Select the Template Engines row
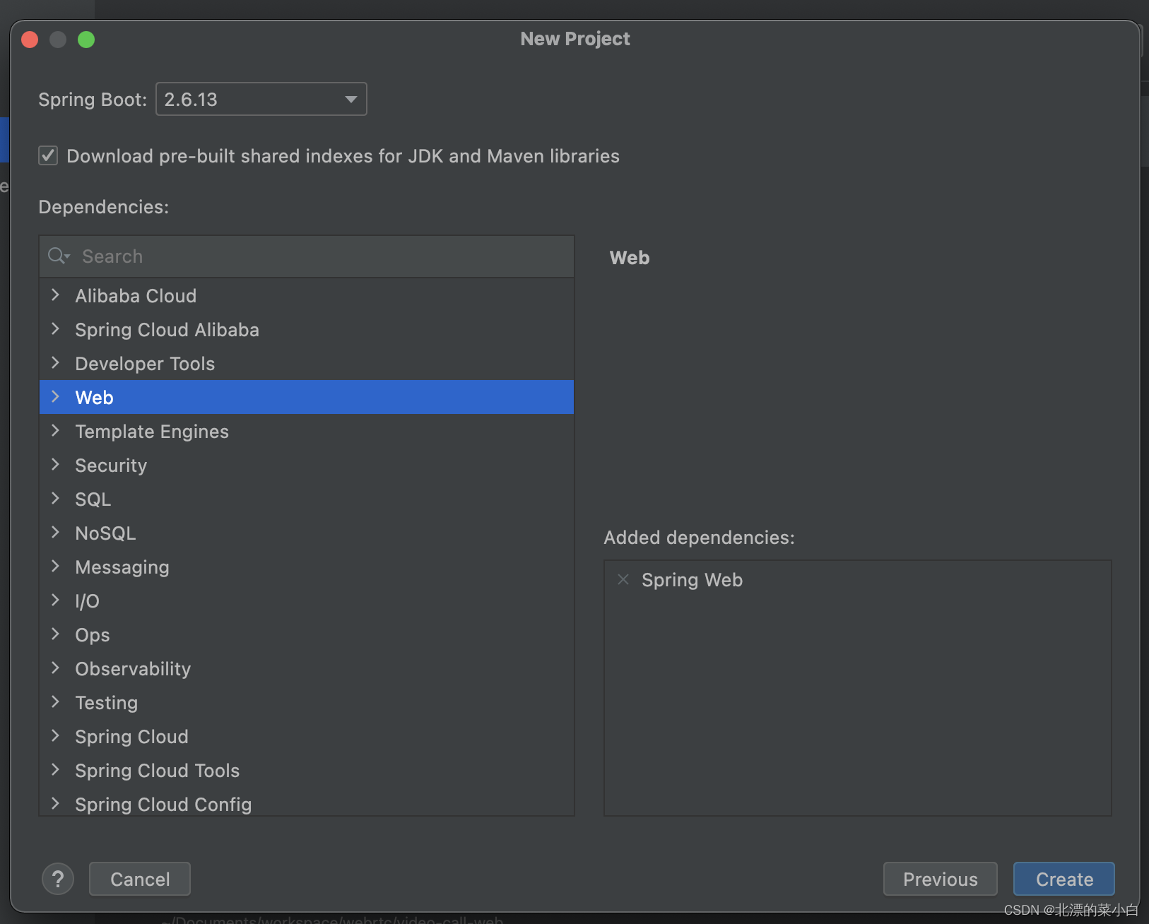The width and height of the screenshot is (1149, 924). pos(307,431)
